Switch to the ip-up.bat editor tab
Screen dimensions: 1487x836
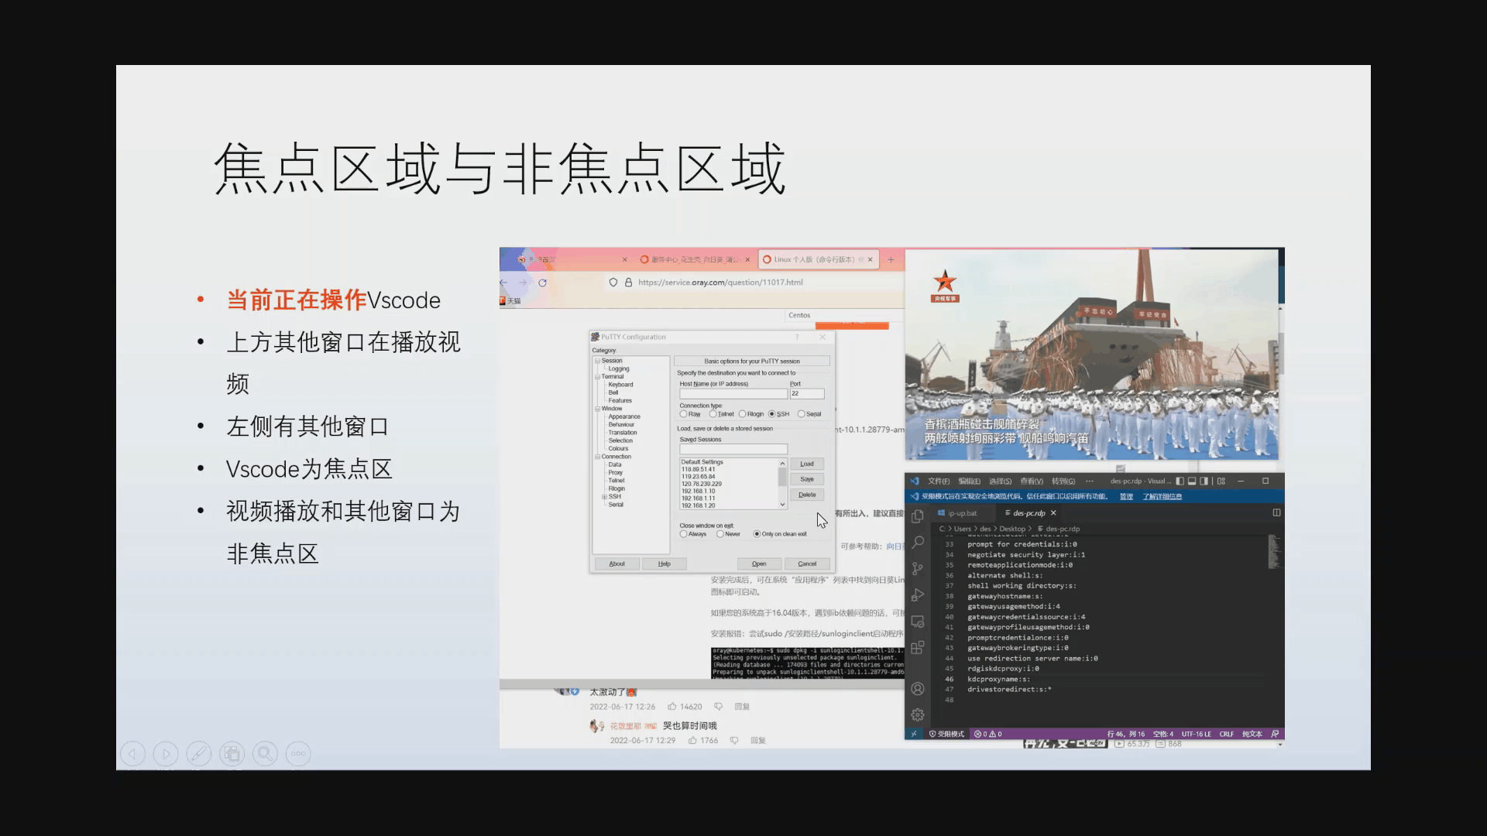tap(960, 513)
